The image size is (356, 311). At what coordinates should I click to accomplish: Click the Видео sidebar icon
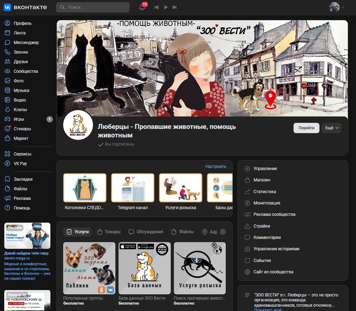7,100
